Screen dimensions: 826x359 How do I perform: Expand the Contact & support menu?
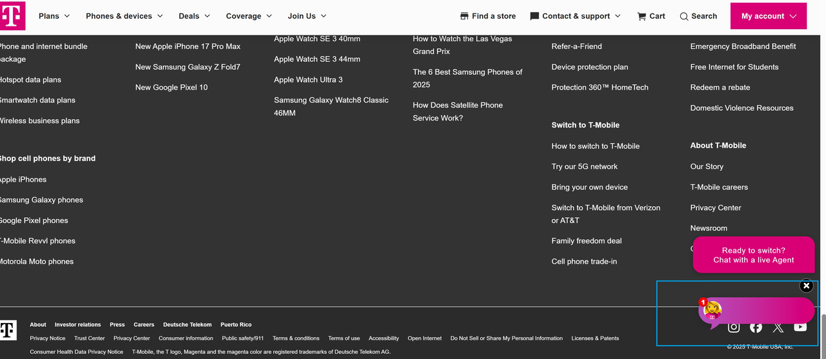576,16
